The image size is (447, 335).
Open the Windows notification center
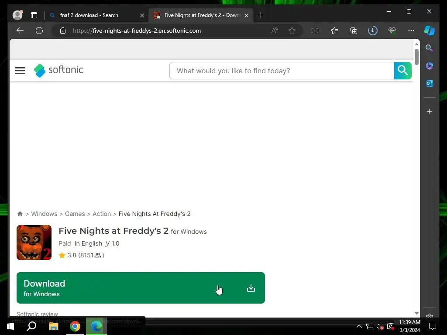(433, 326)
